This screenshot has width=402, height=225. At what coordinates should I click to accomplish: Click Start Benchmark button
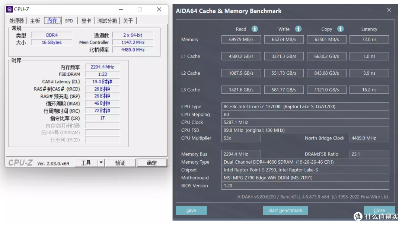point(285,210)
